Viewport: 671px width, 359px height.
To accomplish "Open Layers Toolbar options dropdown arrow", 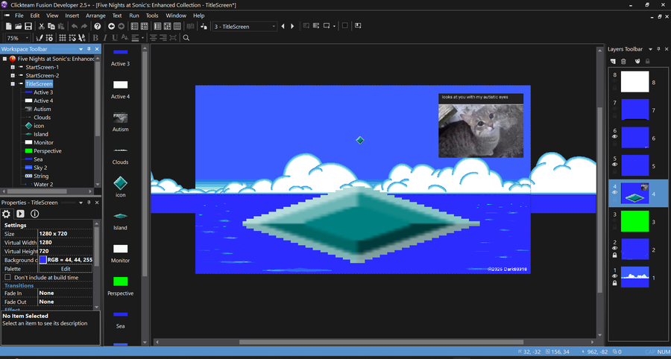I will (x=650, y=49).
